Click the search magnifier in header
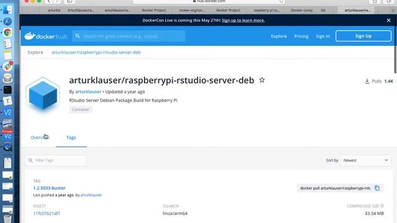 (78, 36)
